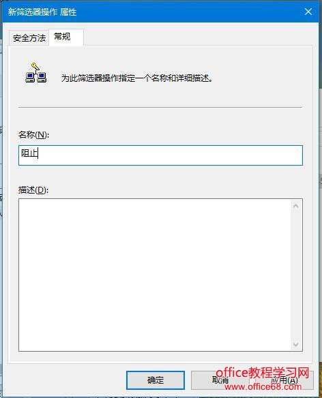
Task: Click the scrollbar up arrow in description box
Action: point(295,206)
